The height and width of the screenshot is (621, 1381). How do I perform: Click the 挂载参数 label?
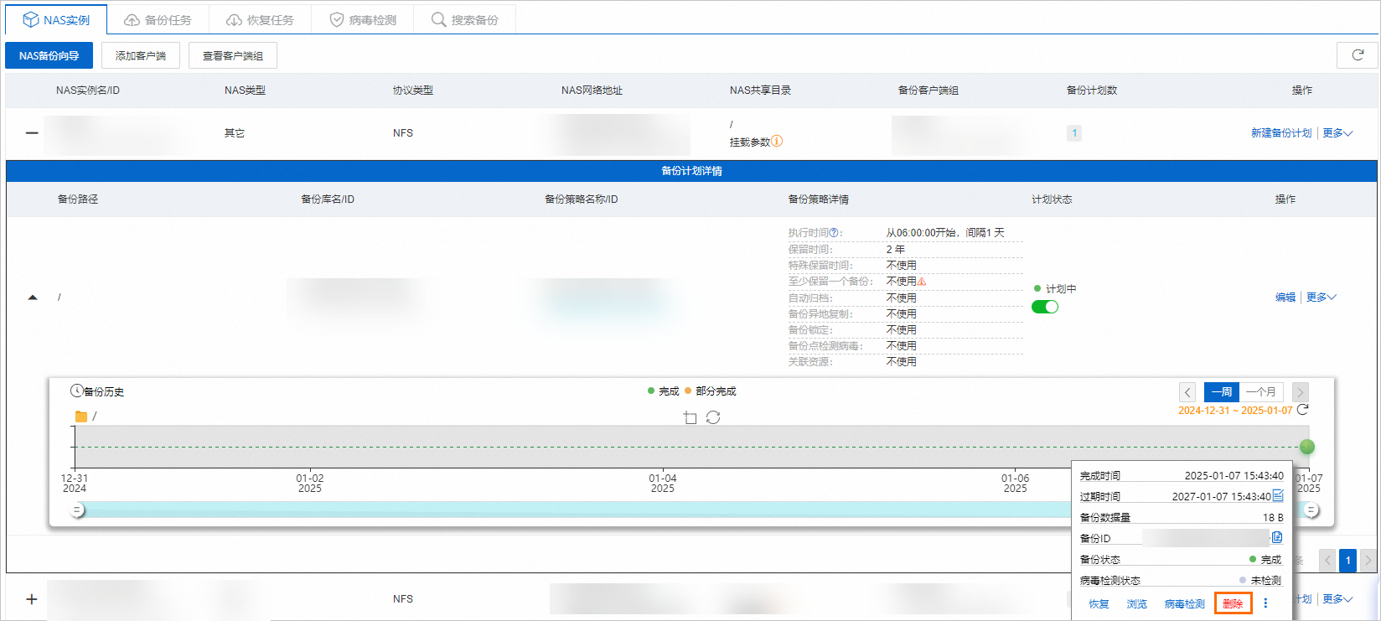749,142
